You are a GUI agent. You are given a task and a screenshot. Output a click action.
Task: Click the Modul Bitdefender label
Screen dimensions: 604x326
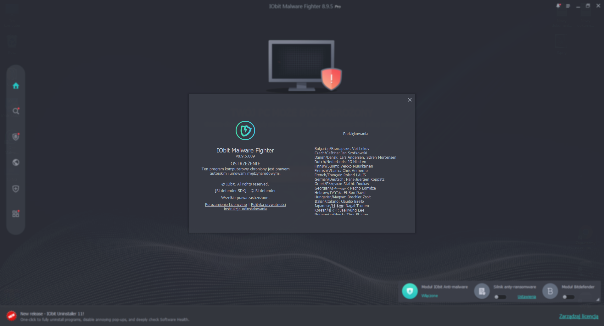pyautogui.click(x=578, y=287)
